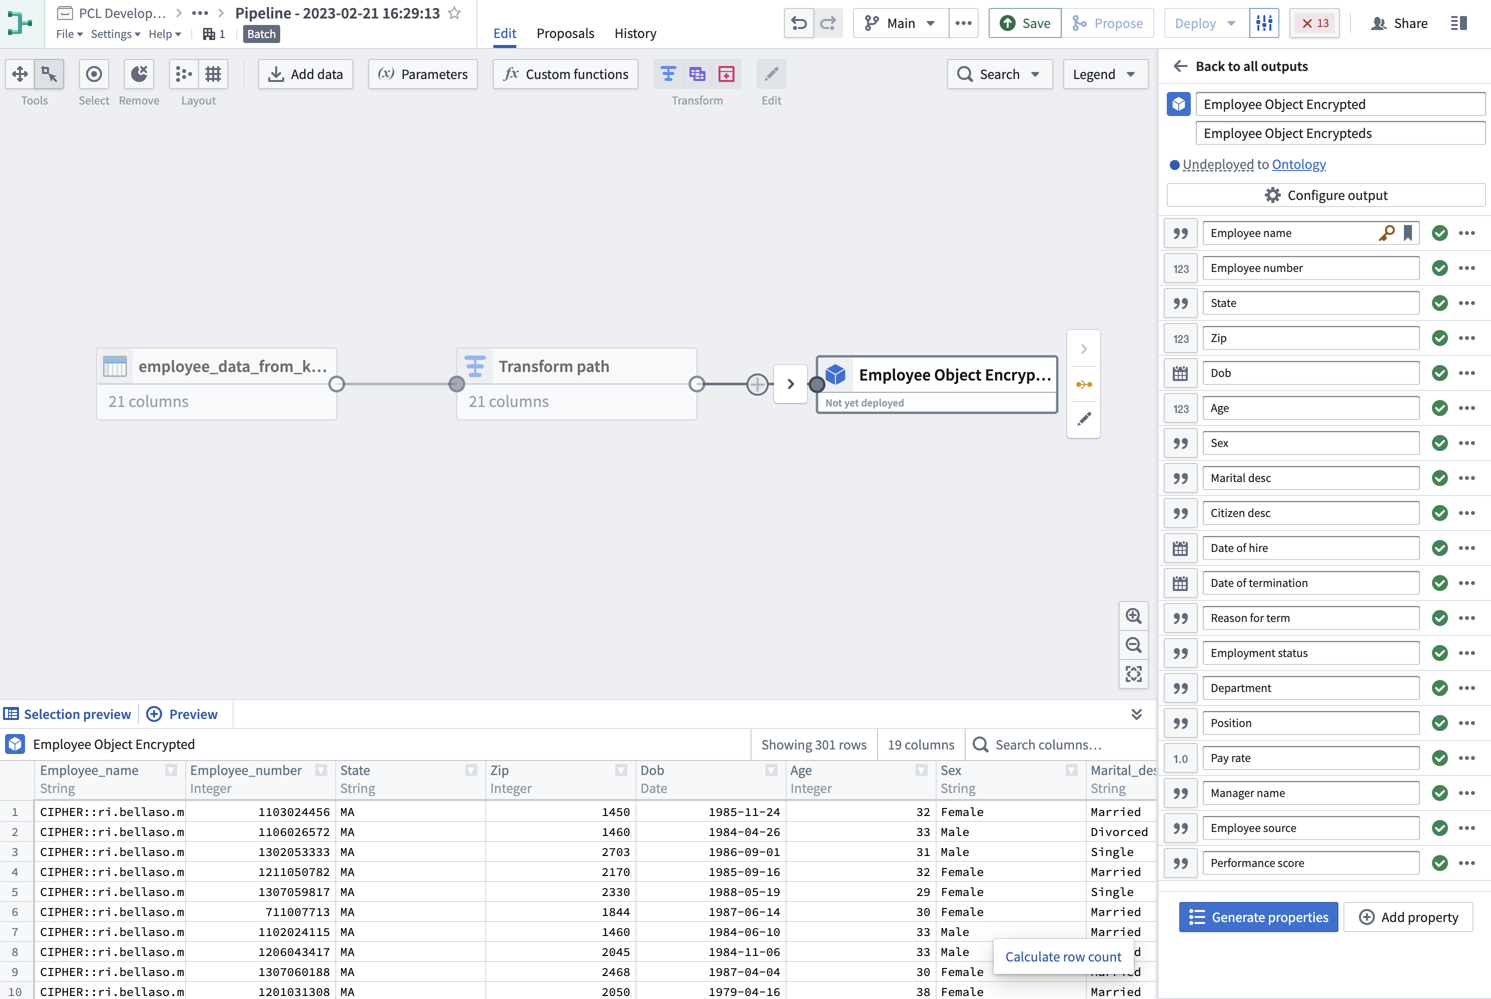Switch to the History tab
The width and height of the screenshot is (1491, 999).
coord(635,33)
